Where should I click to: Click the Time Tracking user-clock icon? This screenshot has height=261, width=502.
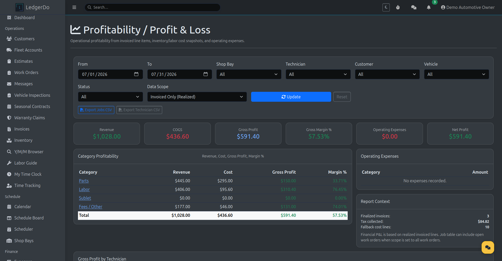coord(9,185)
